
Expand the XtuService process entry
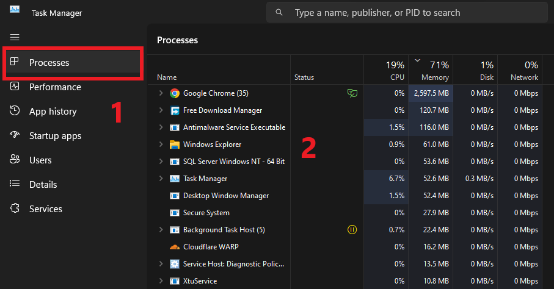[161, 281]
